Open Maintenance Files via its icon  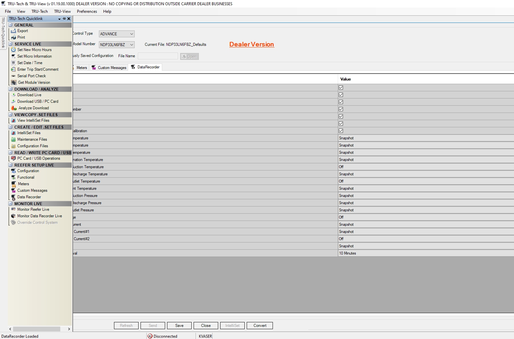pyautogui.click(x=13, y=139)
